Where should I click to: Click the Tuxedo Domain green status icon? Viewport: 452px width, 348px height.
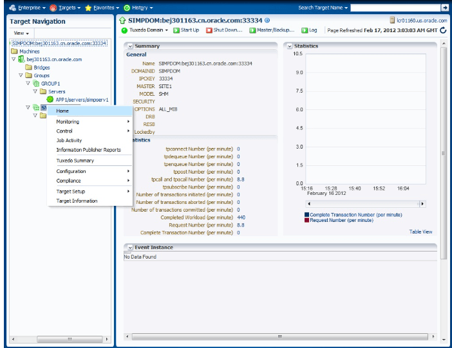pos(124,30)
